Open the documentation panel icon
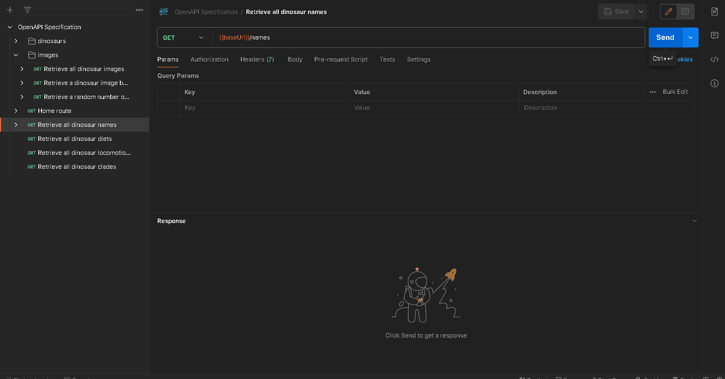 coord(715,12)
